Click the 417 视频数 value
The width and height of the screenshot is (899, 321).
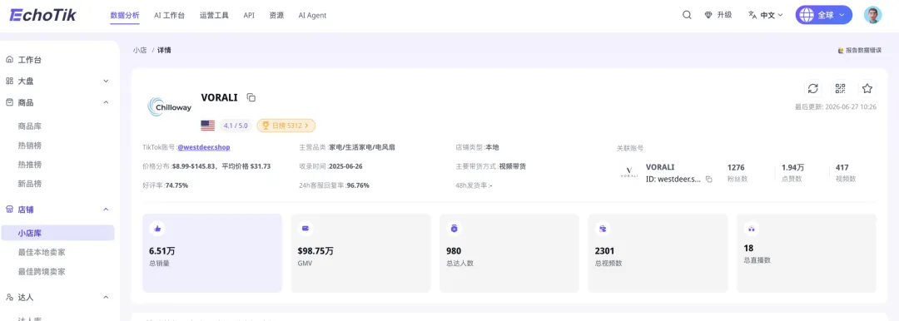tap(842, 167)
